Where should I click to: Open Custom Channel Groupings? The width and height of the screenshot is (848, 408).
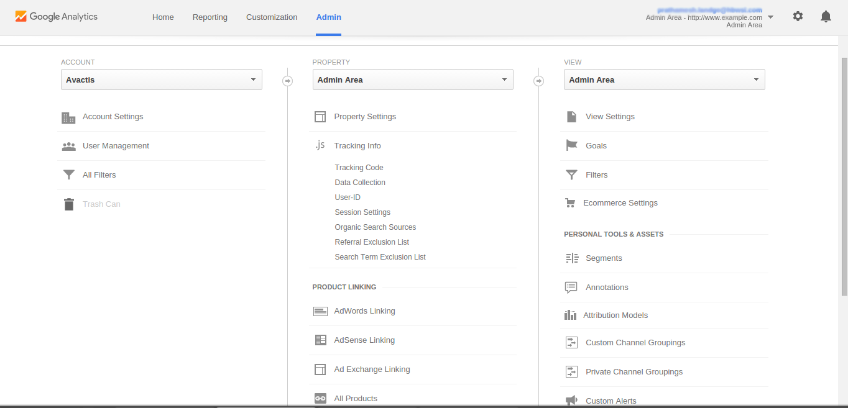click(635, 343)
